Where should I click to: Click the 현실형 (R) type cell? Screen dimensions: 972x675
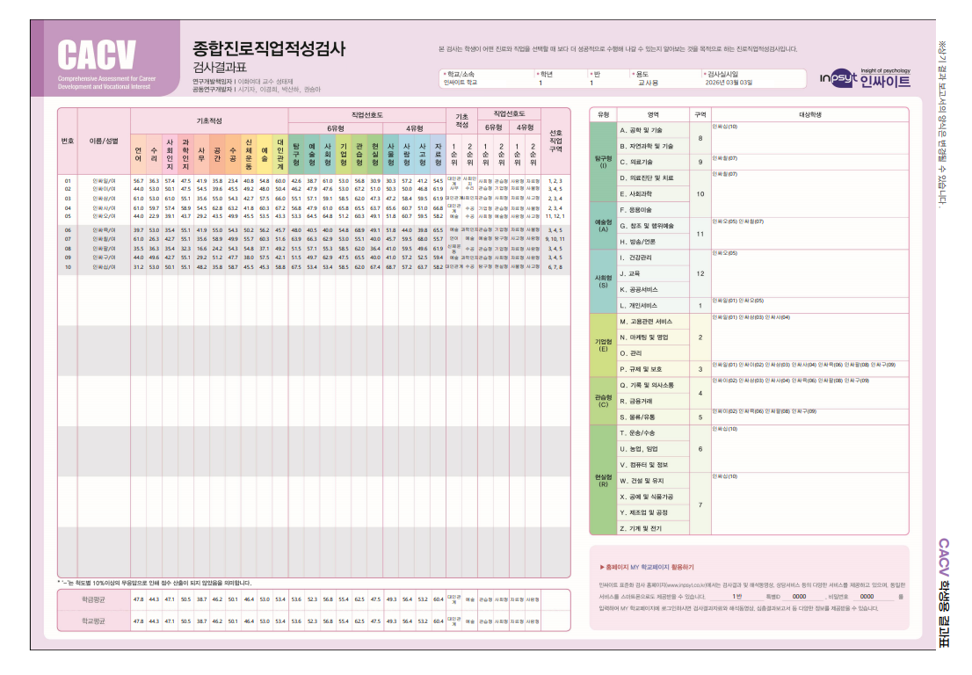pyautogui.click(x=603, y=481)
